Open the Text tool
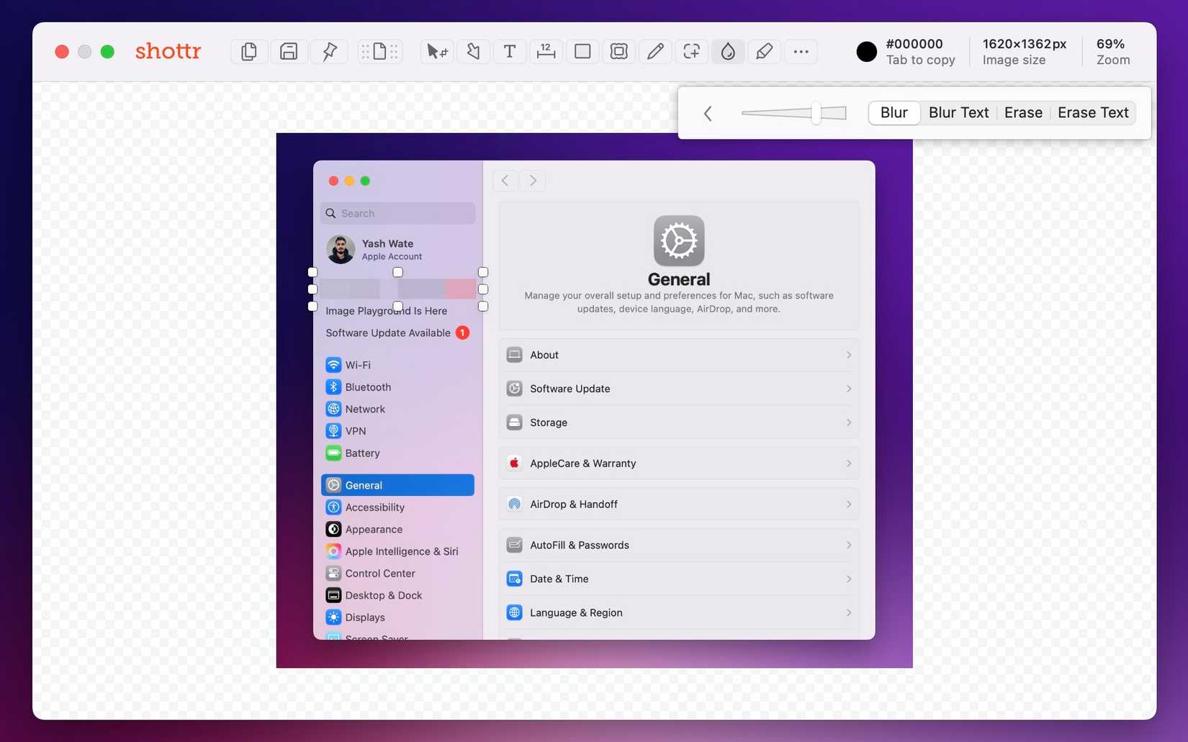The width and height of the screenshot is (1188, 742). (x=510, y=51)
